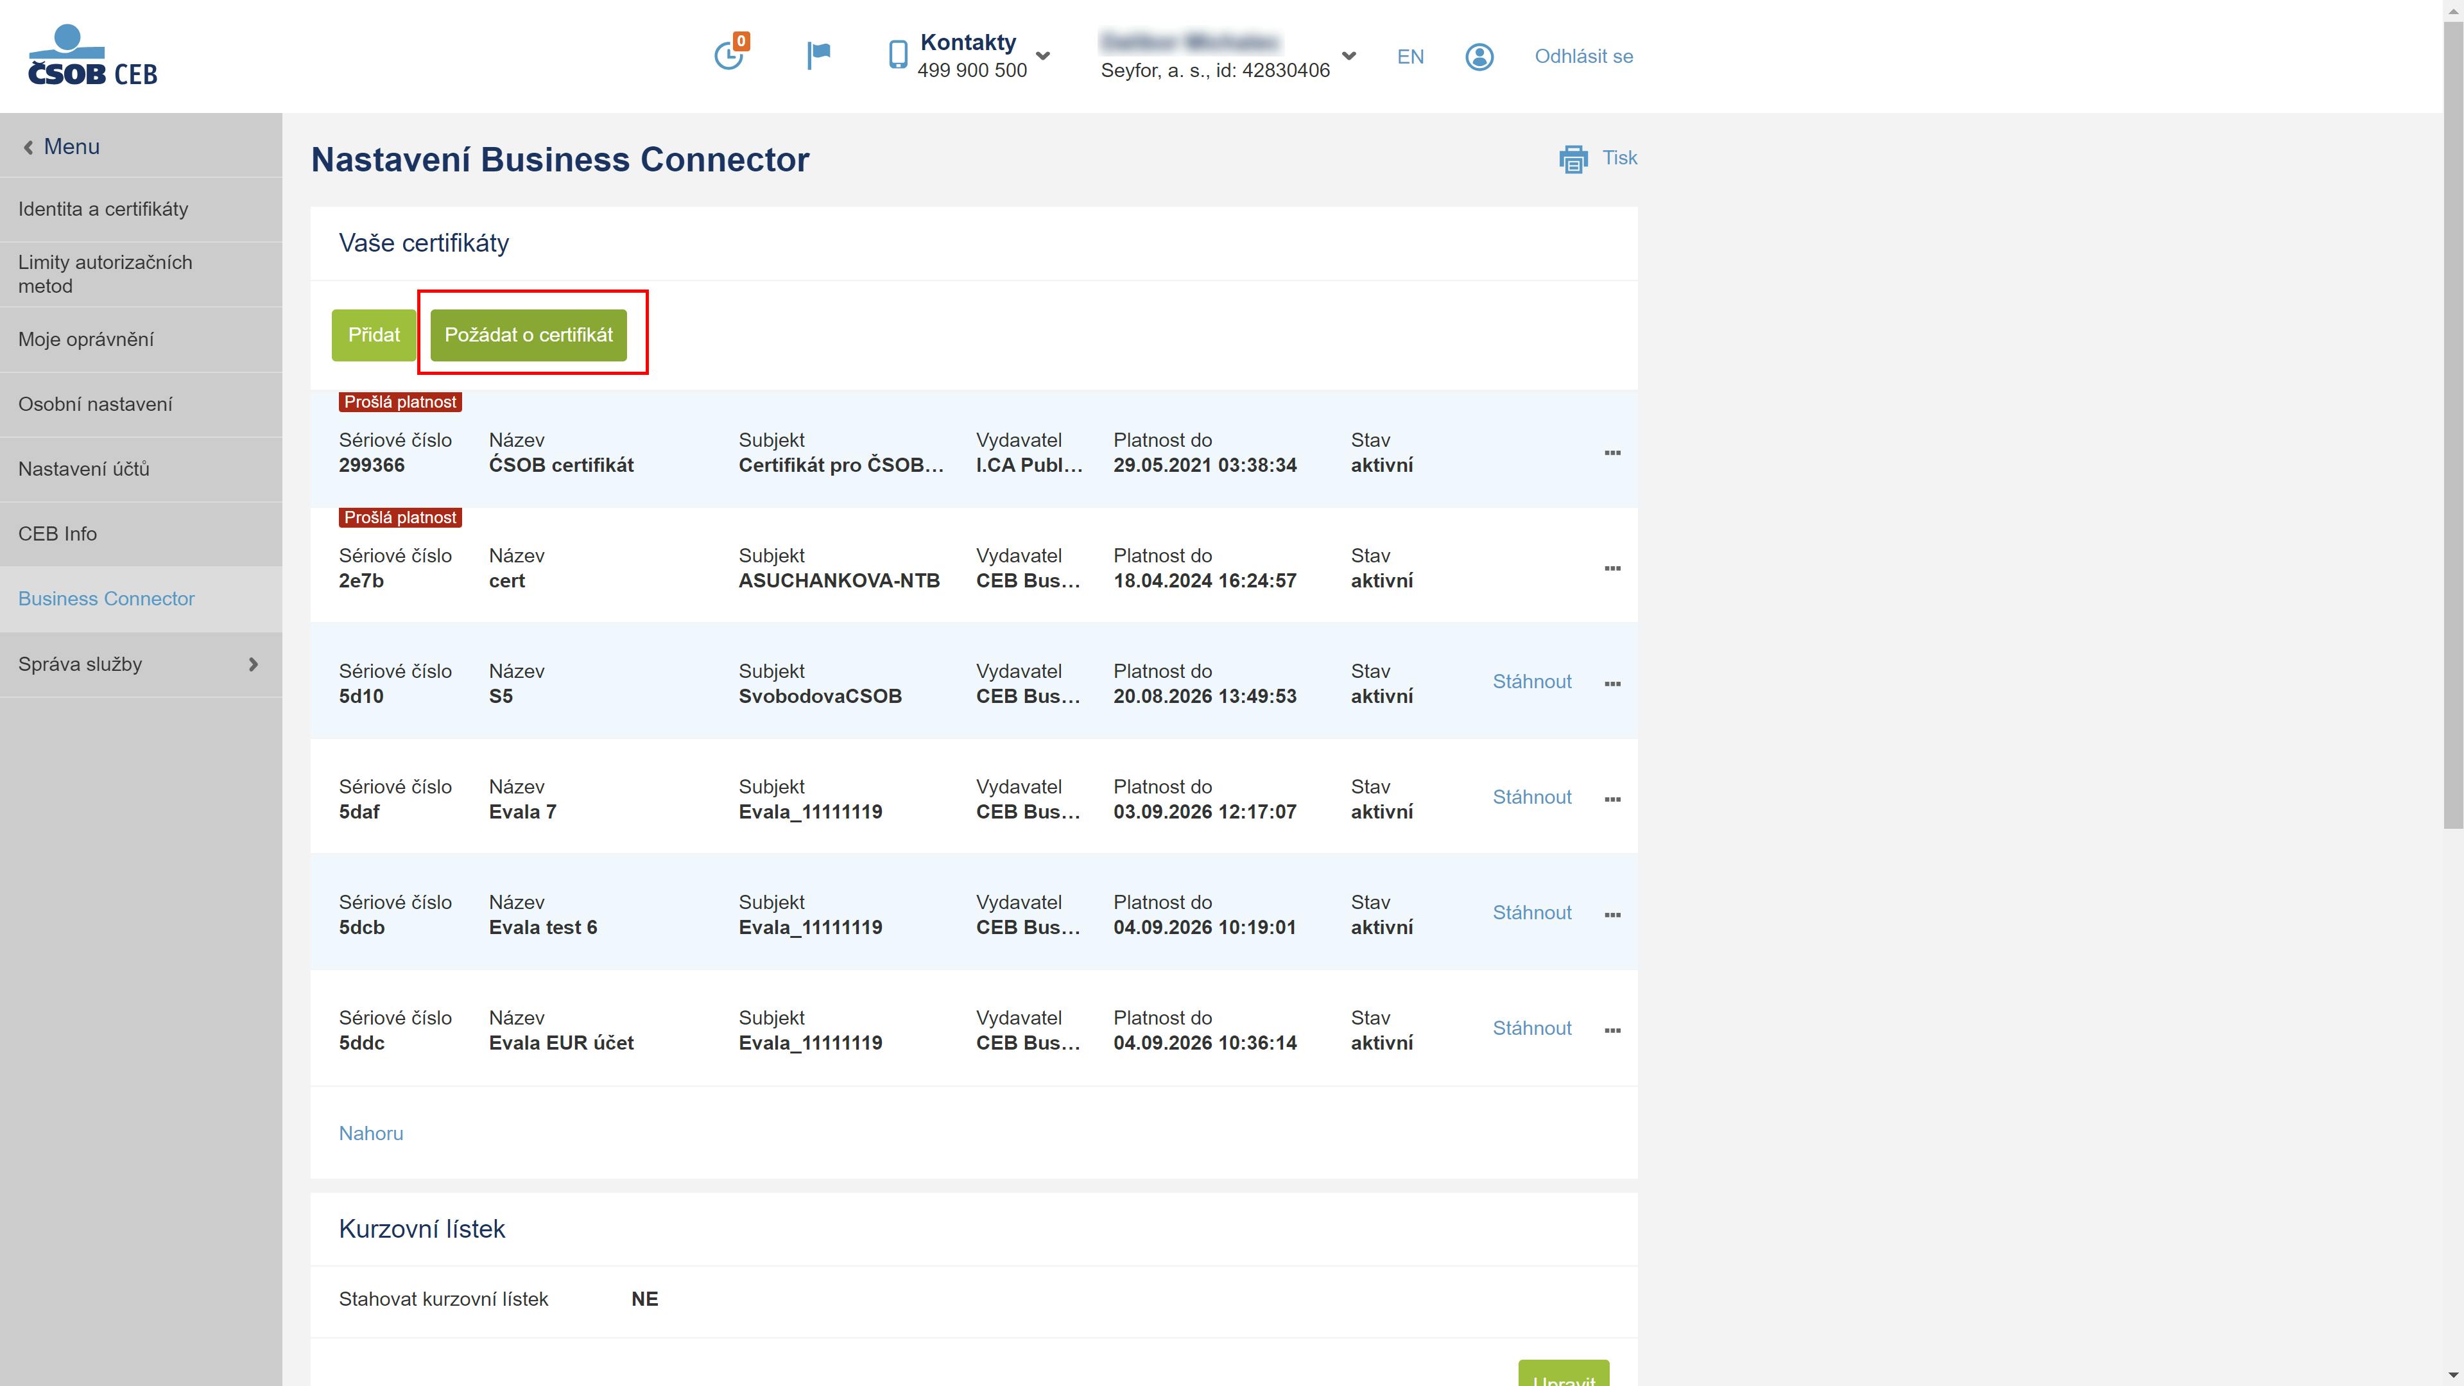This screenshot has width=2464, height=1386.
Task: Click the Tisk print link
Action: point(1619,158)
